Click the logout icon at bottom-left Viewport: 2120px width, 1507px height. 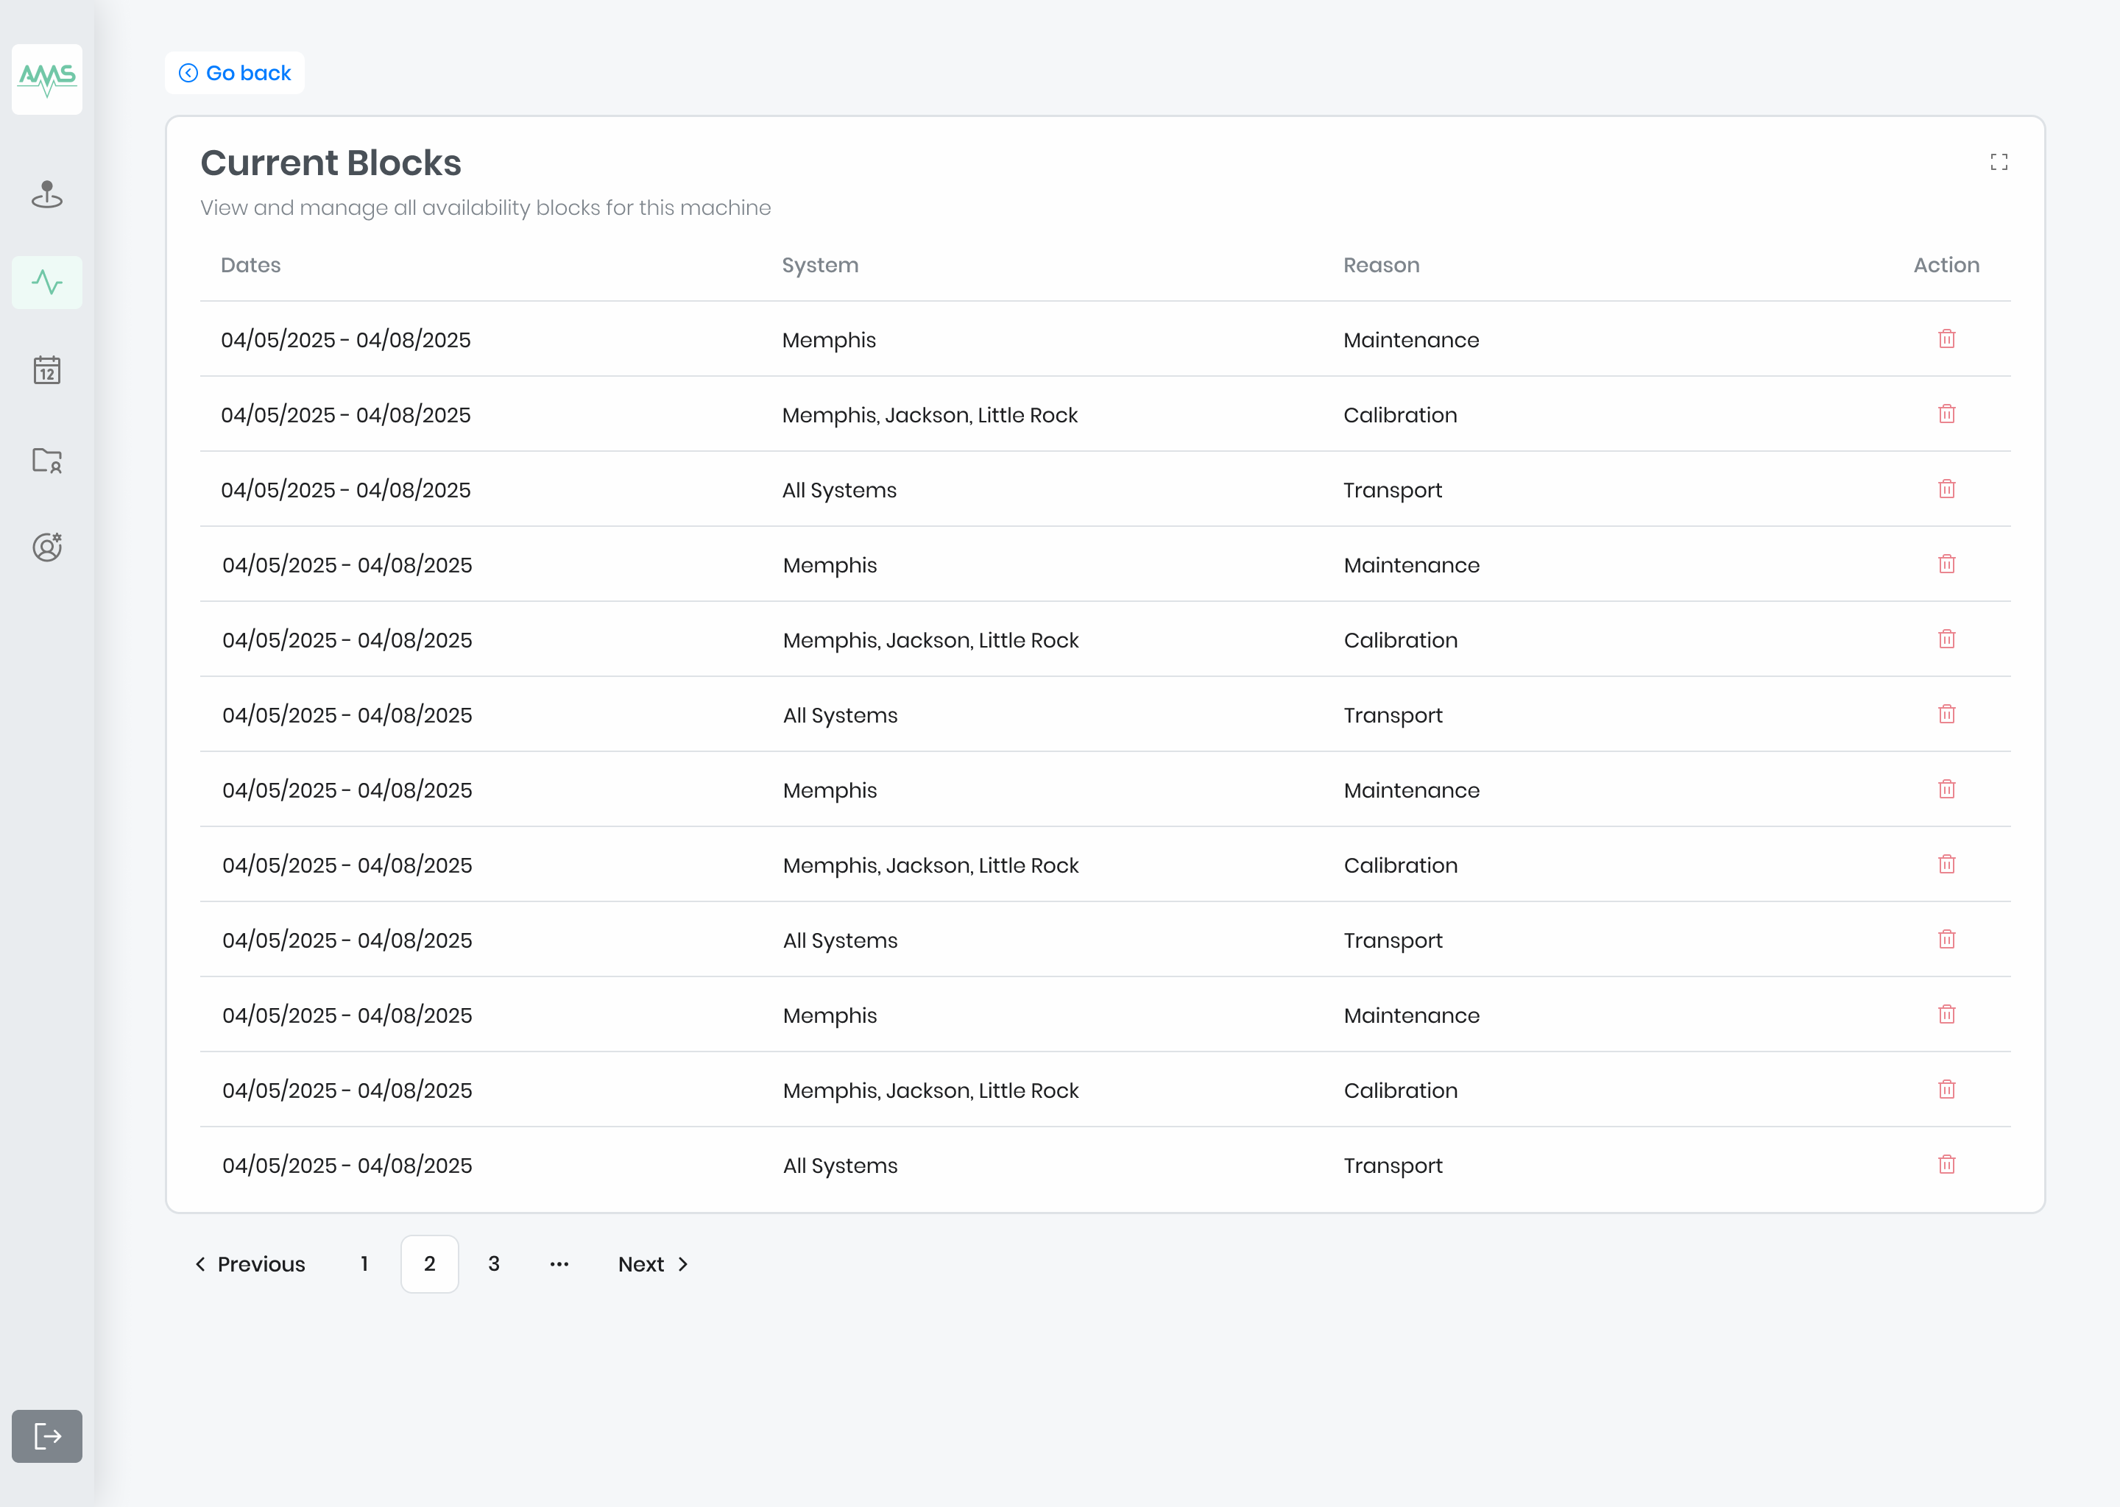click(46, 1436)
